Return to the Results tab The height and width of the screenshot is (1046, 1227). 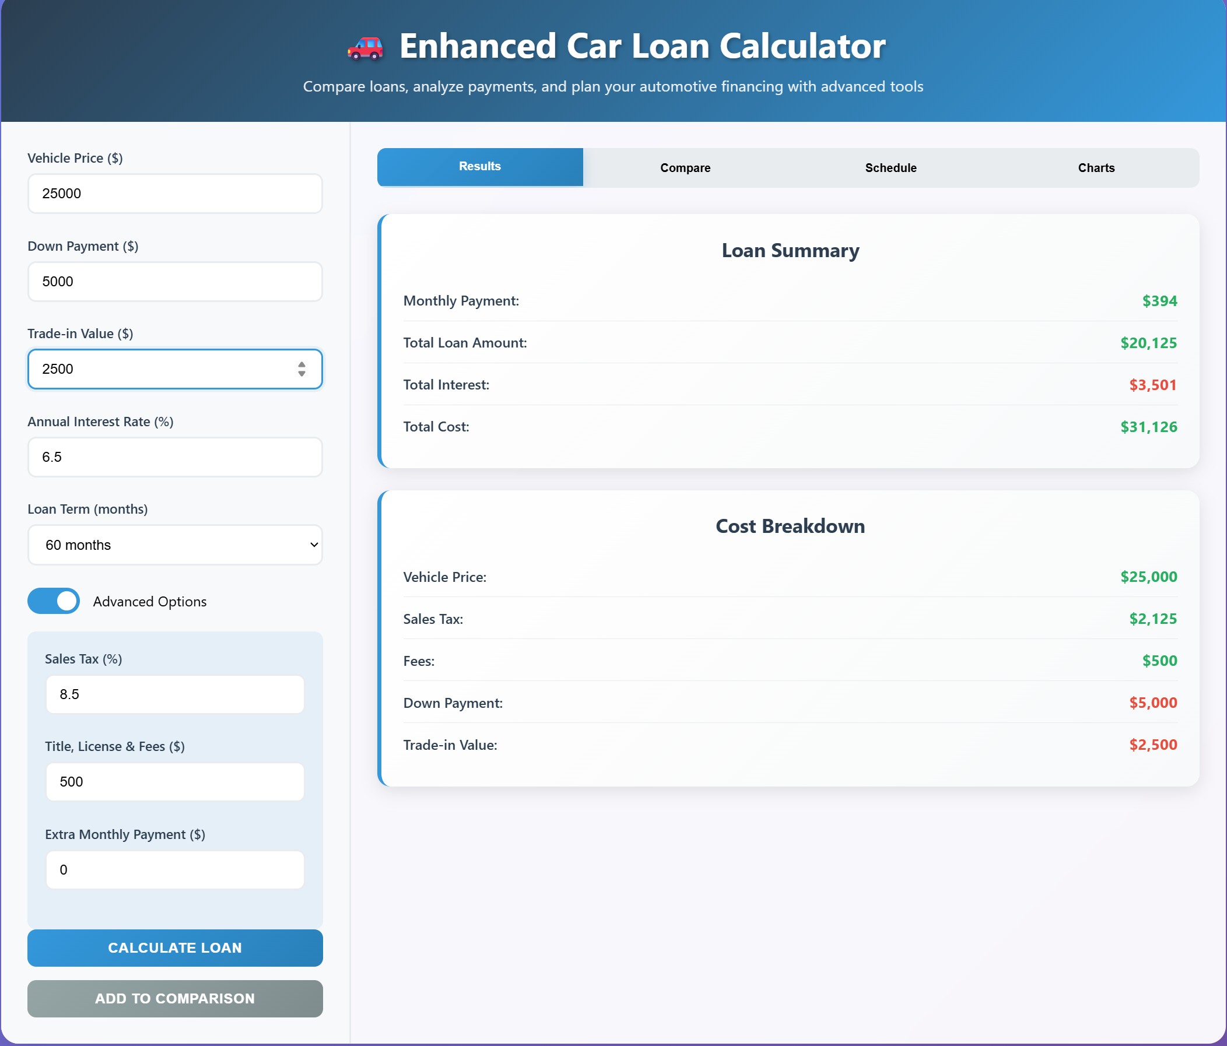tap(480, 166)
